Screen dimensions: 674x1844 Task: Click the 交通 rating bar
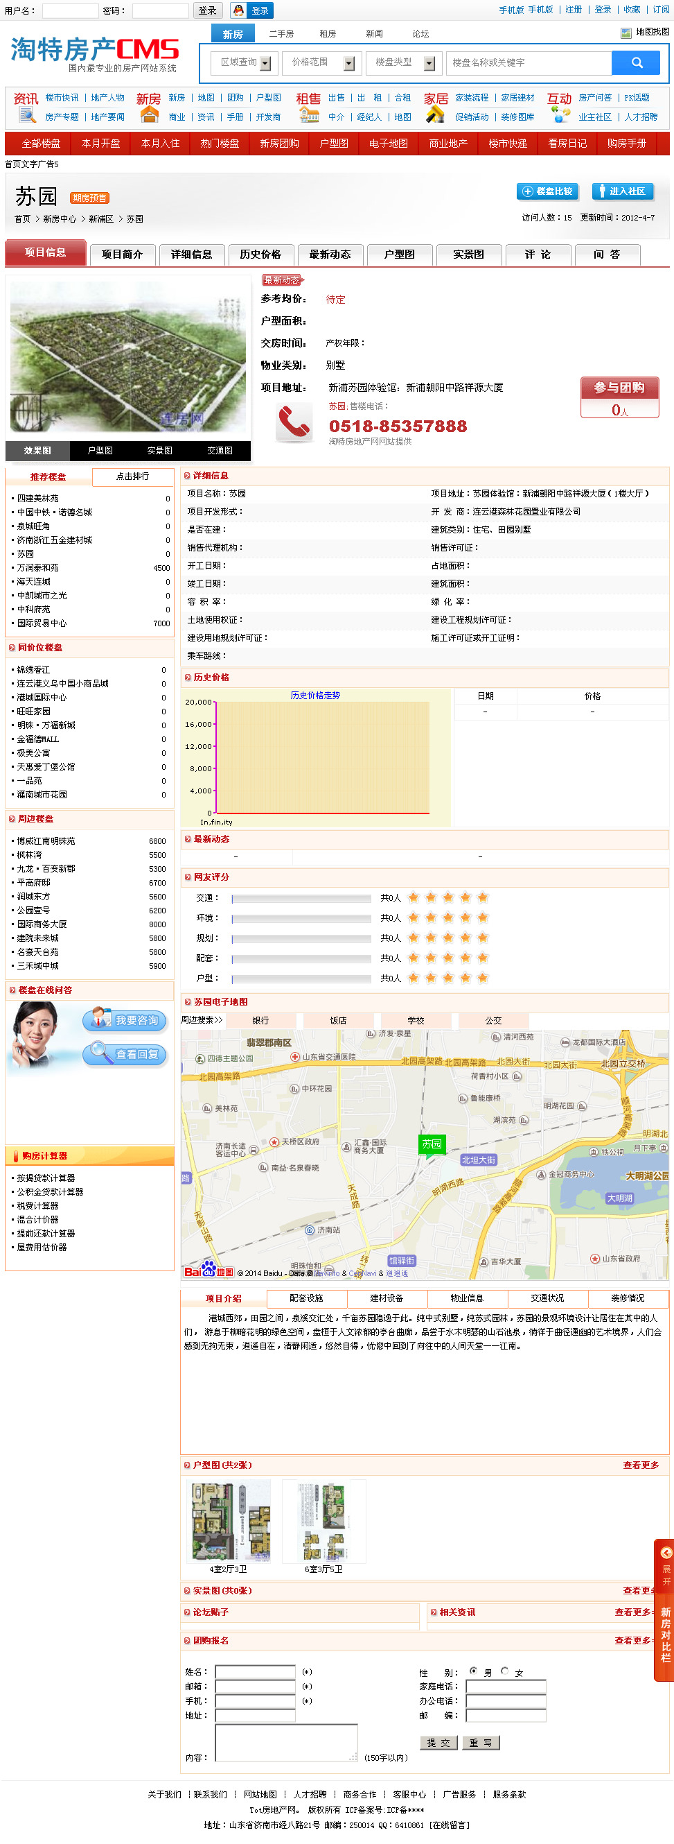[x=301, y=897]
